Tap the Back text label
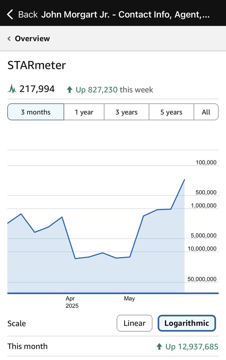Image resolution: width=226 pixels, height=360 pixels. tap(28, 14)
